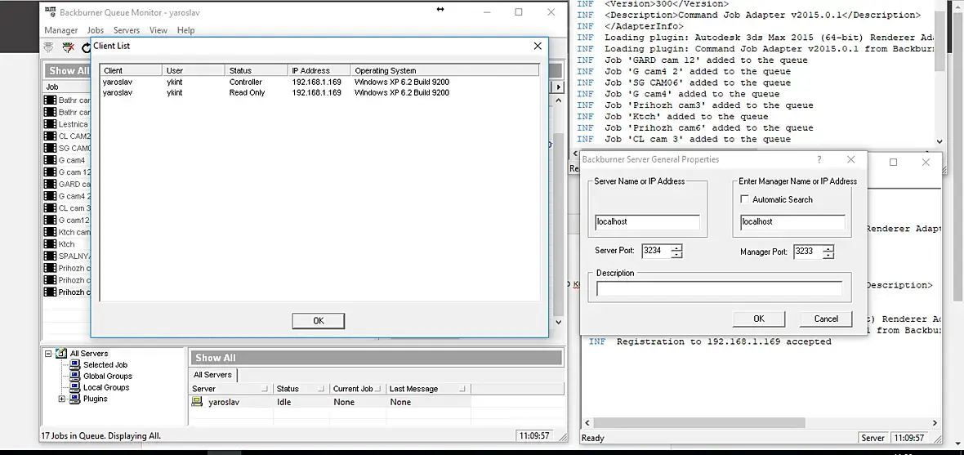
Task: Click the film icon of the Lestnica job
Action: (50, 124)
